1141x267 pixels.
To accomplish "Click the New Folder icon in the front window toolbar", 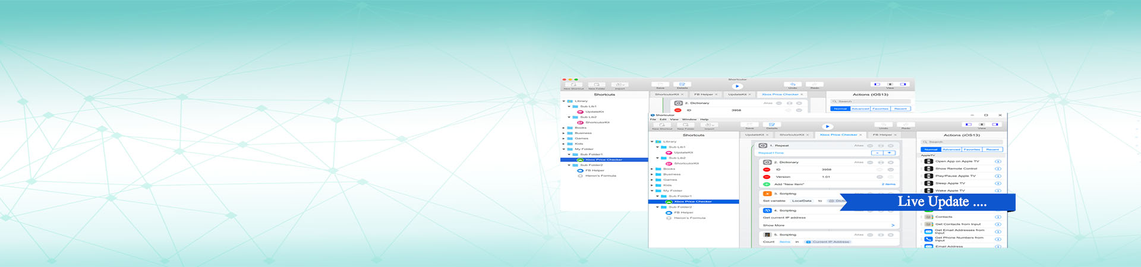I will click(685, 125).
